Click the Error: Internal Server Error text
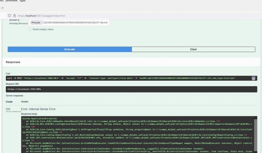Viewport: 262px width, 153px height. [x=38, y=109]
